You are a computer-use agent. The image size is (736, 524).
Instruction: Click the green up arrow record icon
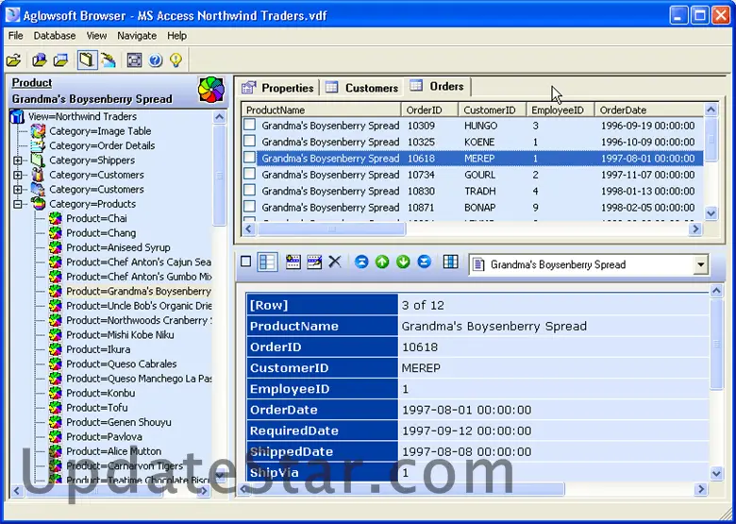382,262
